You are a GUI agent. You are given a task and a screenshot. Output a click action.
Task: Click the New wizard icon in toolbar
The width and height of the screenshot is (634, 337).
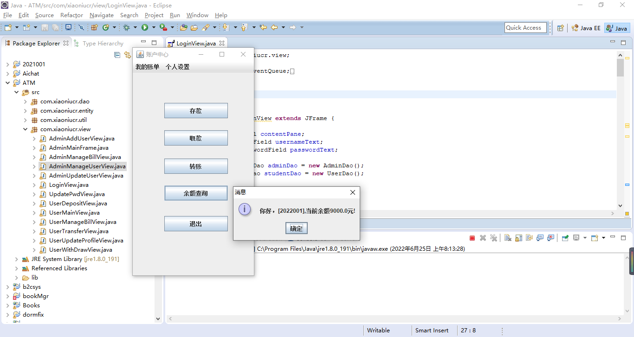8,28
